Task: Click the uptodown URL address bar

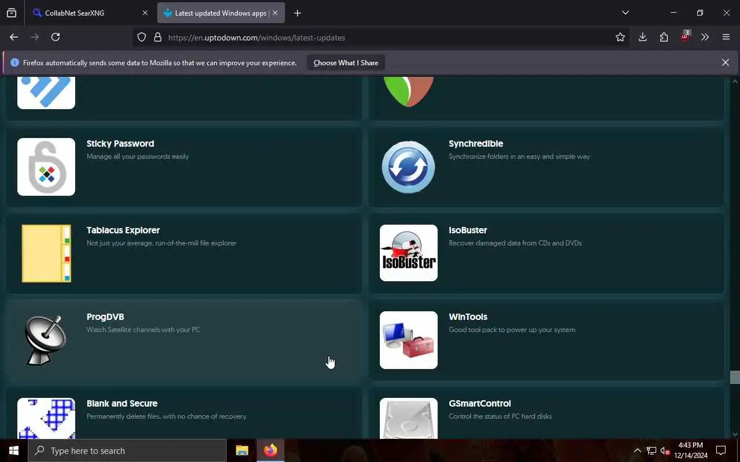Action: click(382, 38)
